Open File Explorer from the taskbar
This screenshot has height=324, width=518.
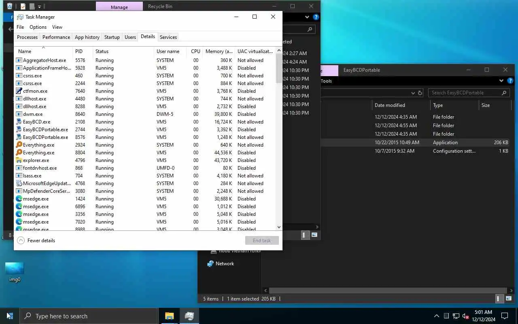pyautogui.click(x=169, y=316)
